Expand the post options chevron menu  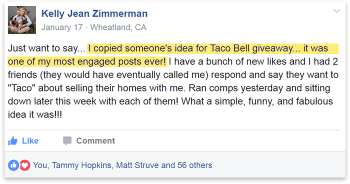point(336,11)
